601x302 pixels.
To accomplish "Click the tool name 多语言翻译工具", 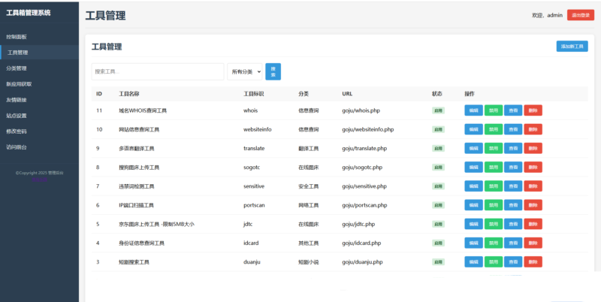I will click(137, 148).
